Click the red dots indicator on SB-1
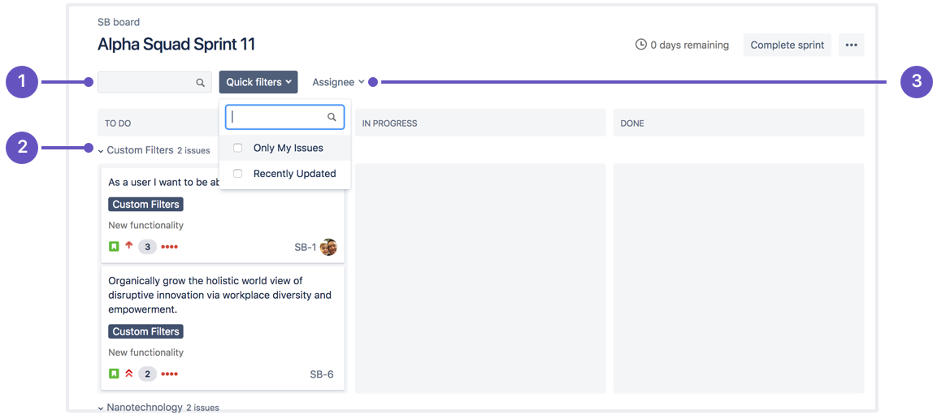This screenshot has width=937, height=415. point(169,247)
